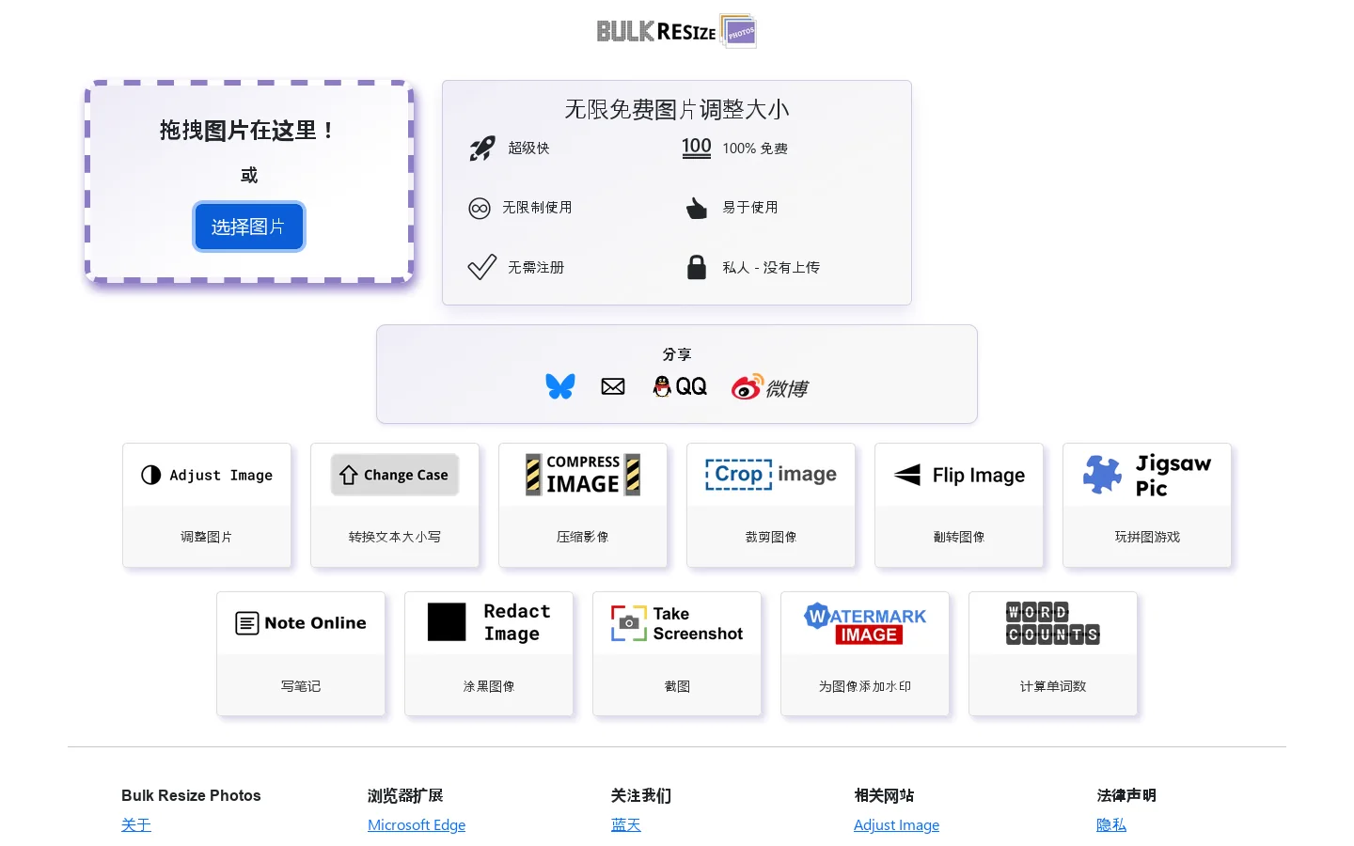Click the padlock icon next to 私人 - 没有上传
Viewport: 1354px width, 846px height.
697,267
